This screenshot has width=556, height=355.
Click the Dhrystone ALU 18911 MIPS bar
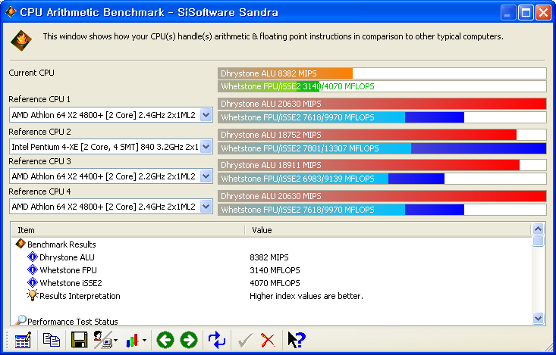[x=382, y=165]
